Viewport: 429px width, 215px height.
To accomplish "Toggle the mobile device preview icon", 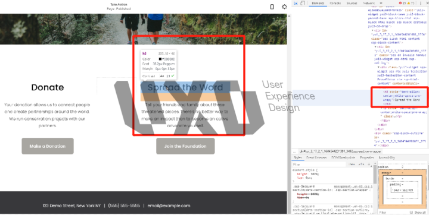I will 272,7.
